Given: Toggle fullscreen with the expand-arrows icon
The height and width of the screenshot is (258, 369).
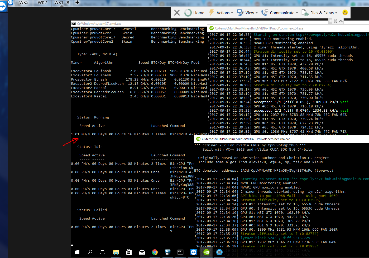Looking at the screenshot, I should pos(335,21).
